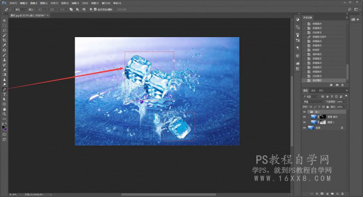Screen dimensions: 363x197
Task: Choose the Lasso tool
Action: click(4, 30)
